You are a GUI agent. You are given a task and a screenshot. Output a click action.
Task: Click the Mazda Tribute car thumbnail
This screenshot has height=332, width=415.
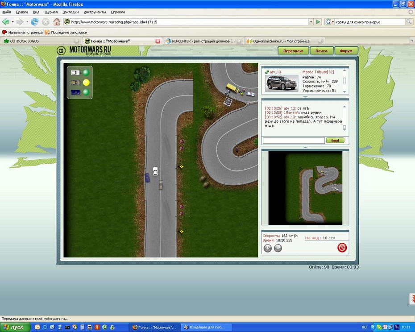pos(281,83)
